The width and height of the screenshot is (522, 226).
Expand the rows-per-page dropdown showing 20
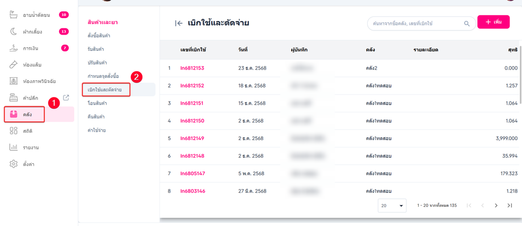coord(393,206)
